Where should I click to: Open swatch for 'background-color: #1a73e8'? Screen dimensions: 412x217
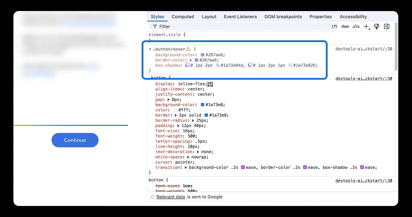203,105
